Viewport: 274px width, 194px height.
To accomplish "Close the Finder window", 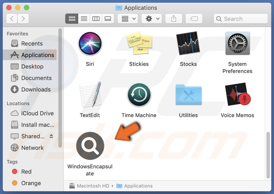I will click(x=9, y=8).
